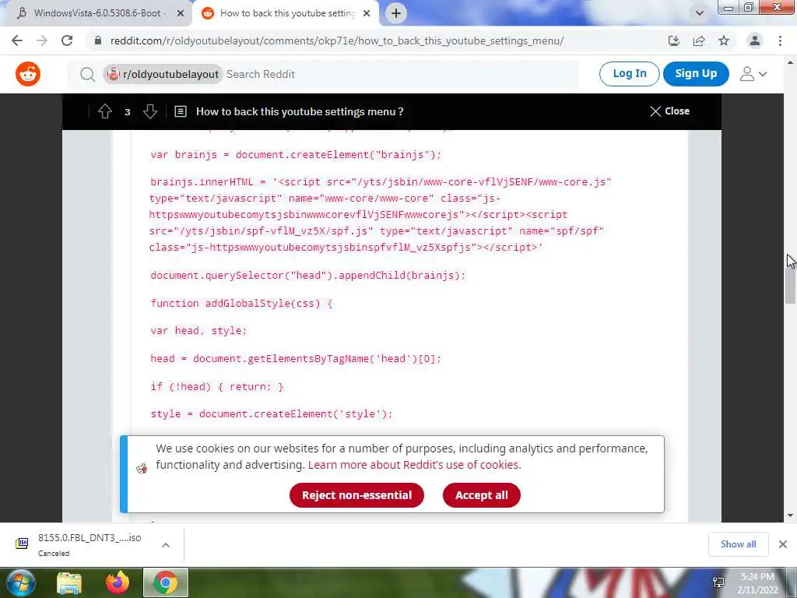797x598 pixels.
Task: Click the line 'var head, style;'
Action: [x=198, y=330]
